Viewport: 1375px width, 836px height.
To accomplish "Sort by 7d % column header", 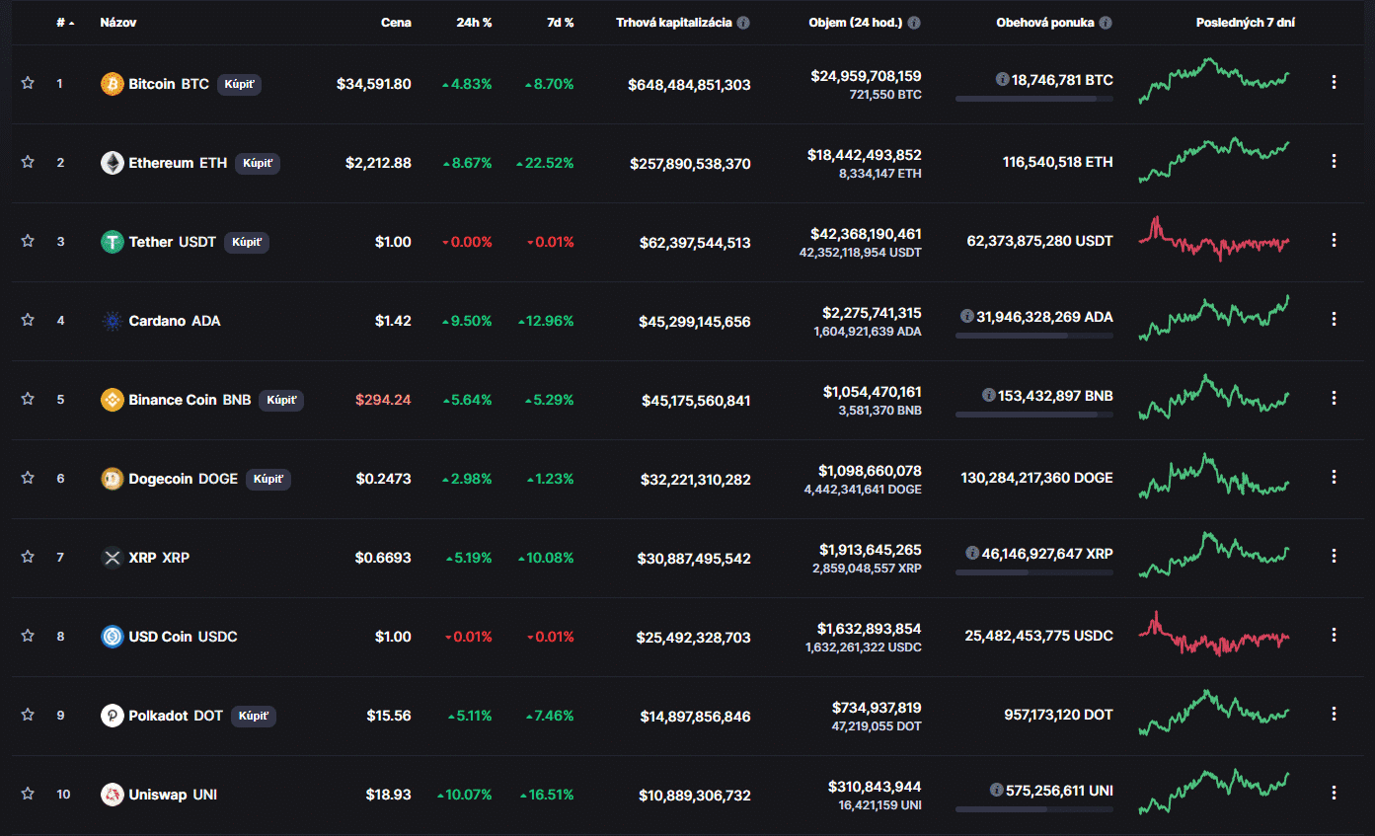I will [x=560, y=23].
